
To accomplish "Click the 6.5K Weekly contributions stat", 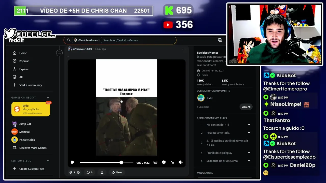I will pyautogui.click(x=233, y=82).
